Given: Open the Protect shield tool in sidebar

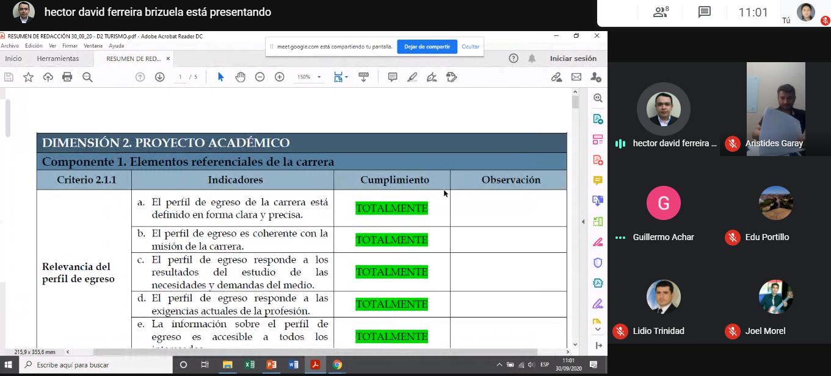Looking at the screenshot, I should click(x=598, y=263).
